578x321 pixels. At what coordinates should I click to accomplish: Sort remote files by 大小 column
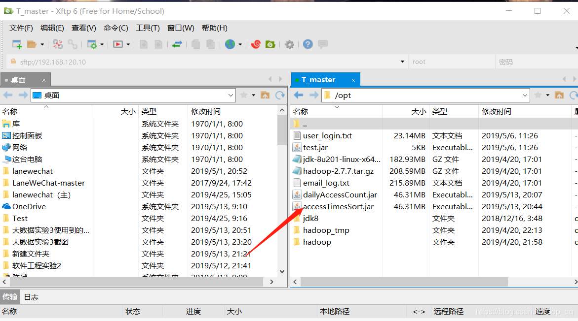(405, 111)
